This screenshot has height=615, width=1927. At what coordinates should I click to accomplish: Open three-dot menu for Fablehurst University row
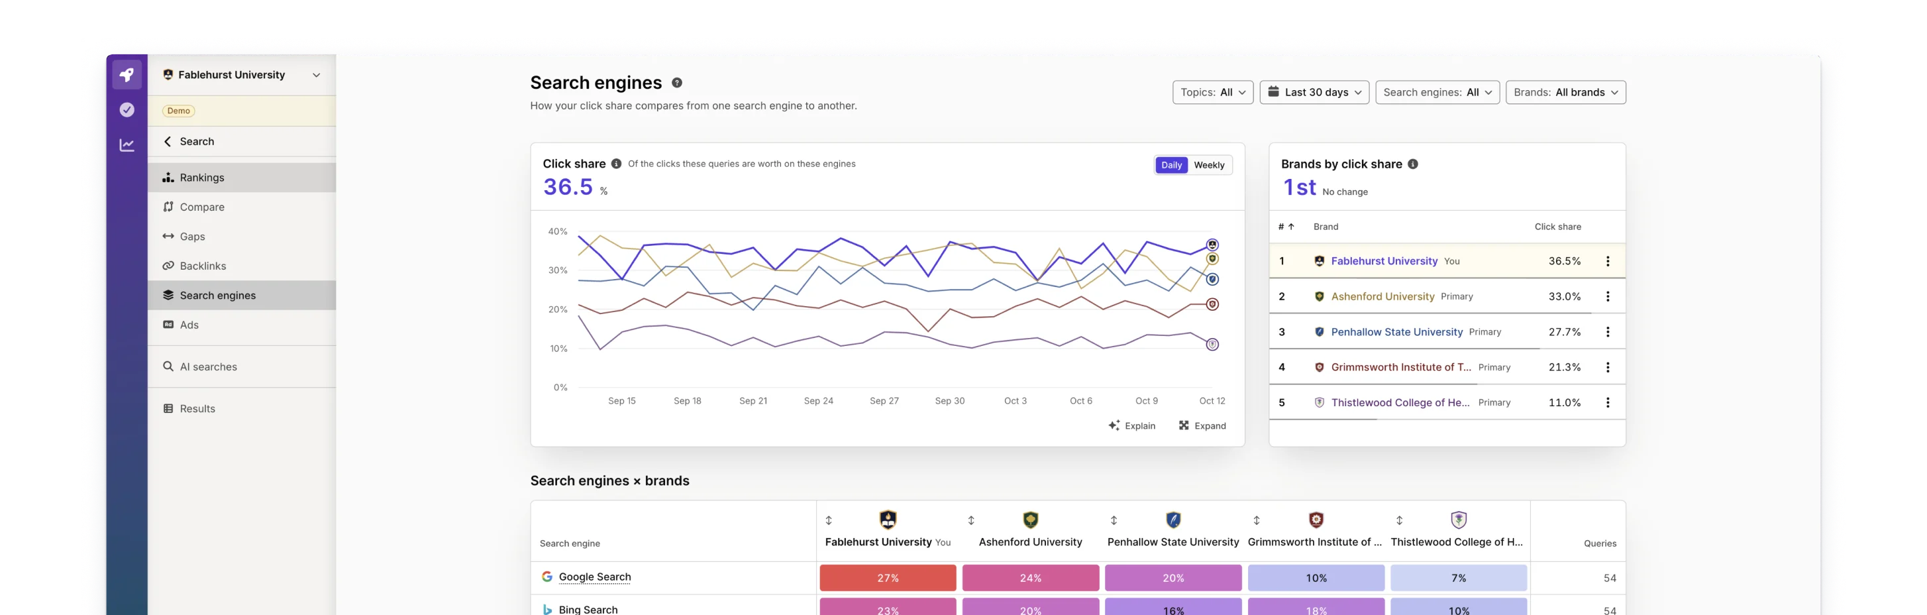[1607, 261]
